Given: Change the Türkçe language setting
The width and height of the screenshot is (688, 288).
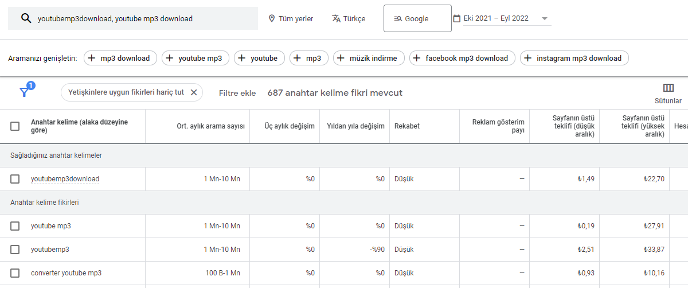Looking at the screenshot, I should coord(349,18).
